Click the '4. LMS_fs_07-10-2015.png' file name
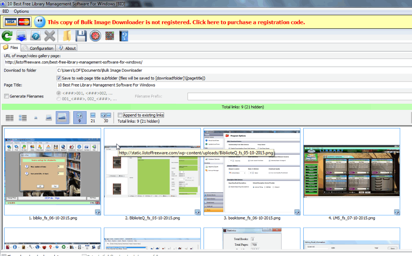412x256 pixels. pos(351,218)
